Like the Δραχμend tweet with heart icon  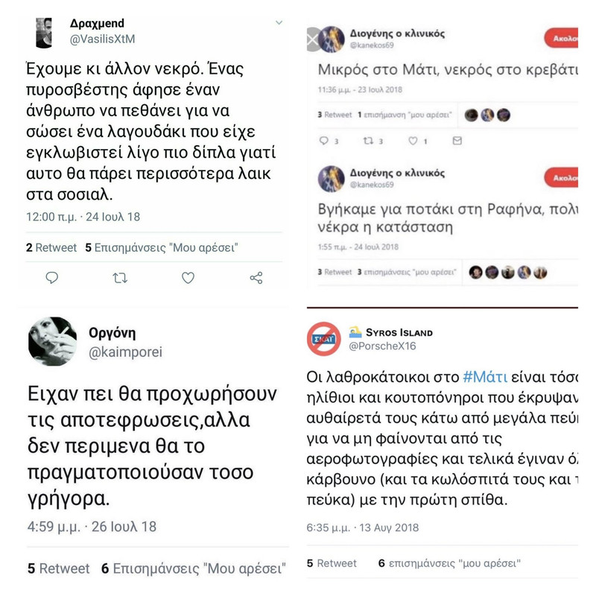click(188, 278)
